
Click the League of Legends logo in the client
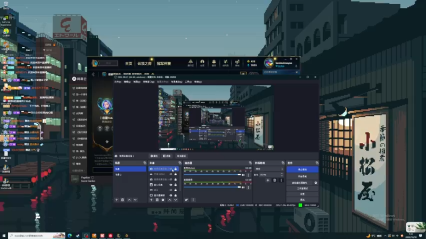tap(95, 63)
